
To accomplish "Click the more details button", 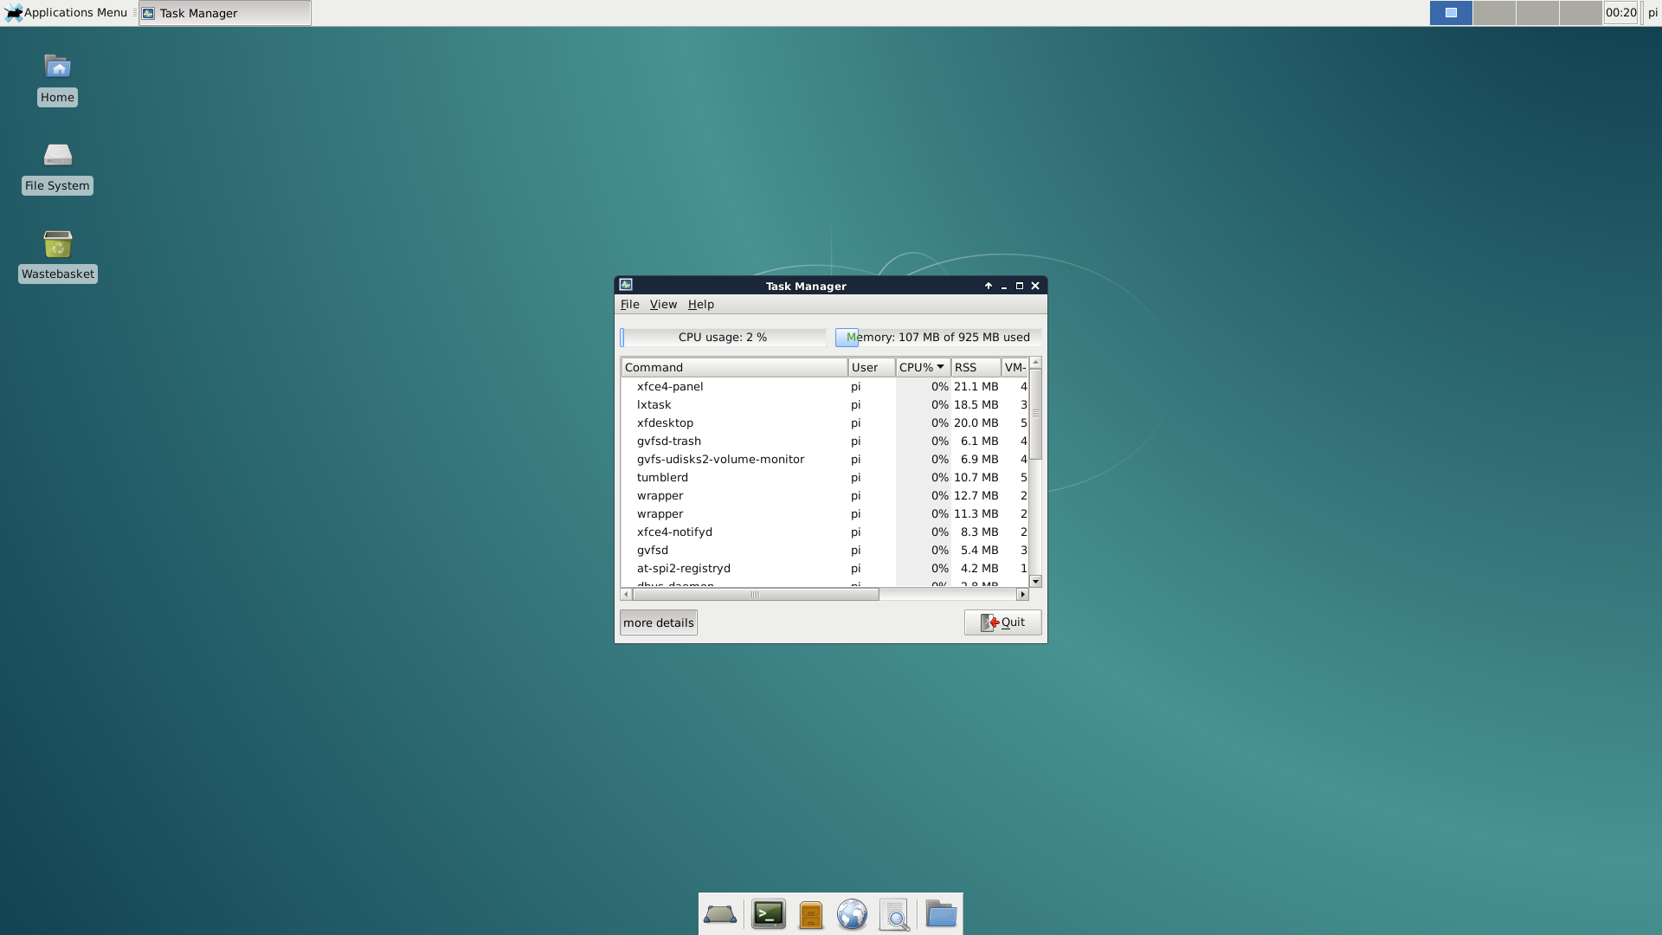I will point(658,622).
